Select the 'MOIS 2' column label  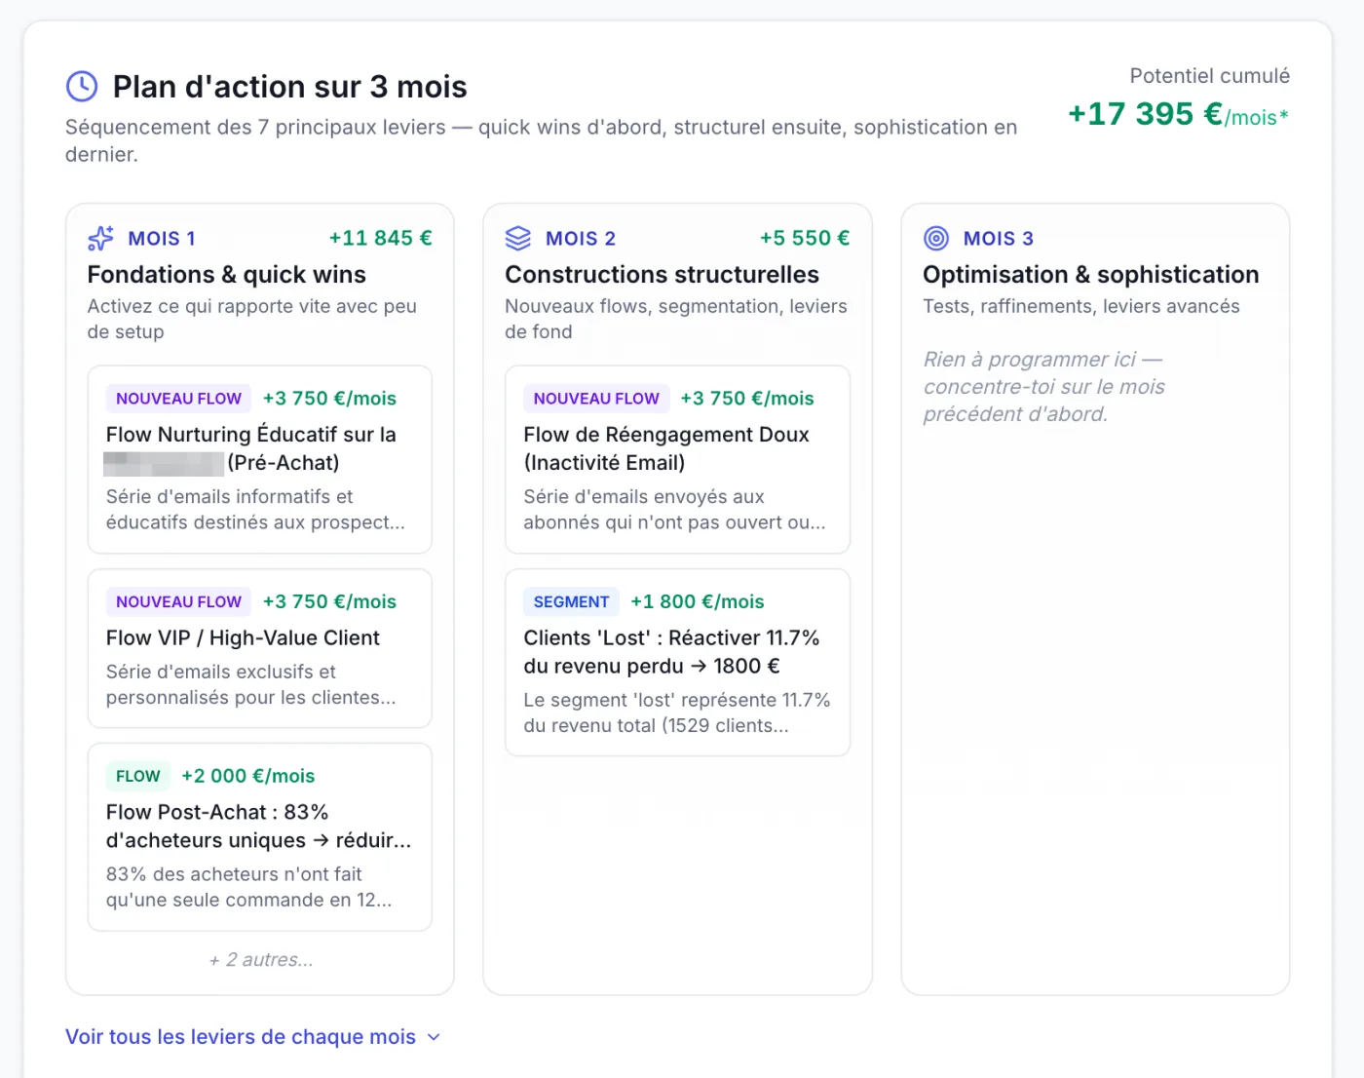[581, 239]
